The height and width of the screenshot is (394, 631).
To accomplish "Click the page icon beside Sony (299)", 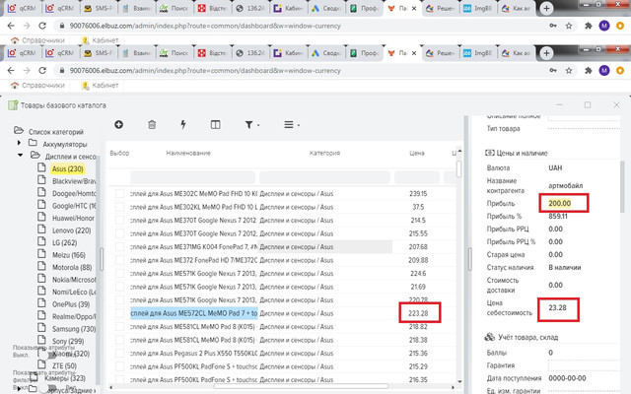I will tap(41, 340).
